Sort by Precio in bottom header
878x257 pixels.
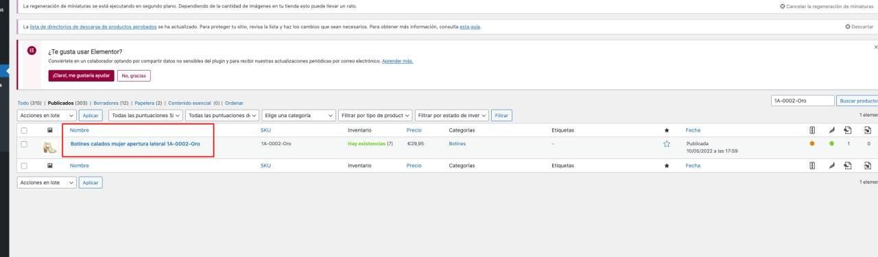tap(414, 165)
